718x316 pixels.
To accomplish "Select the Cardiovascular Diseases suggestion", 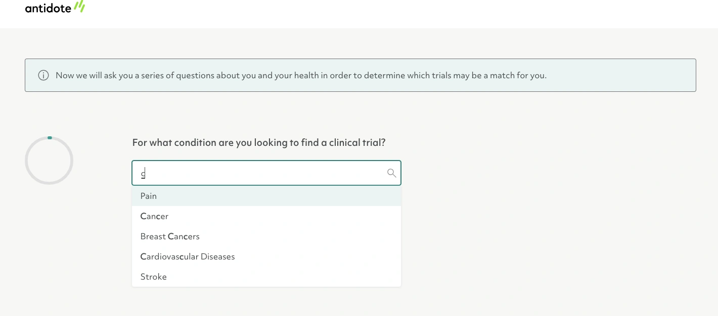I will coord(188,256).
